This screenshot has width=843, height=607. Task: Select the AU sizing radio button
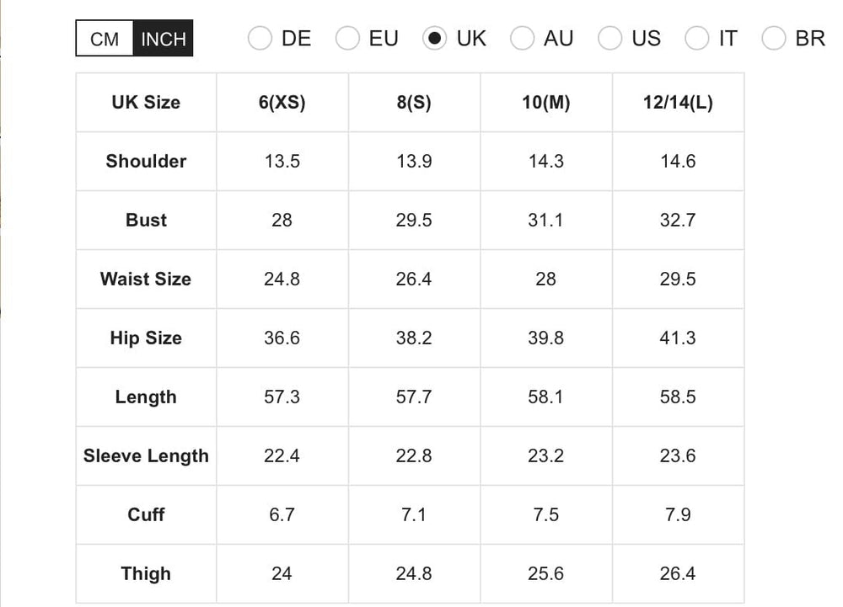[522, 38]
